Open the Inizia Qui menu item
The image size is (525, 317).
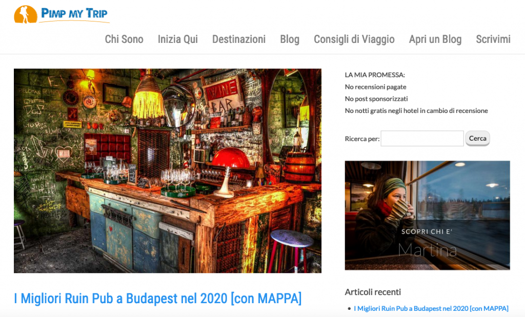[x=178, y=39]
